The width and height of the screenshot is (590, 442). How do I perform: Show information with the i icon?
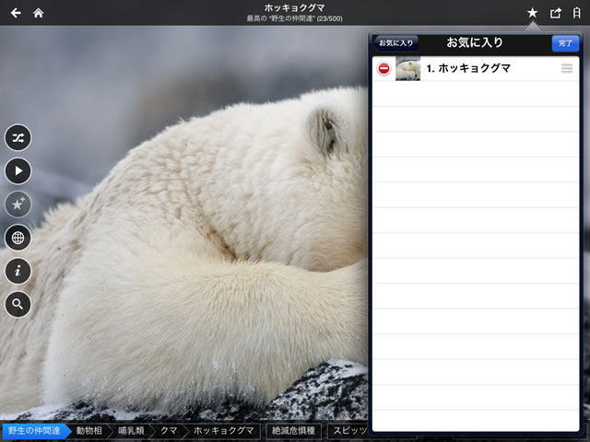(18, 271)
